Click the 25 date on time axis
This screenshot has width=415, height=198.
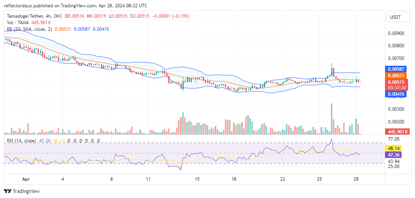[x=319, y=179]
